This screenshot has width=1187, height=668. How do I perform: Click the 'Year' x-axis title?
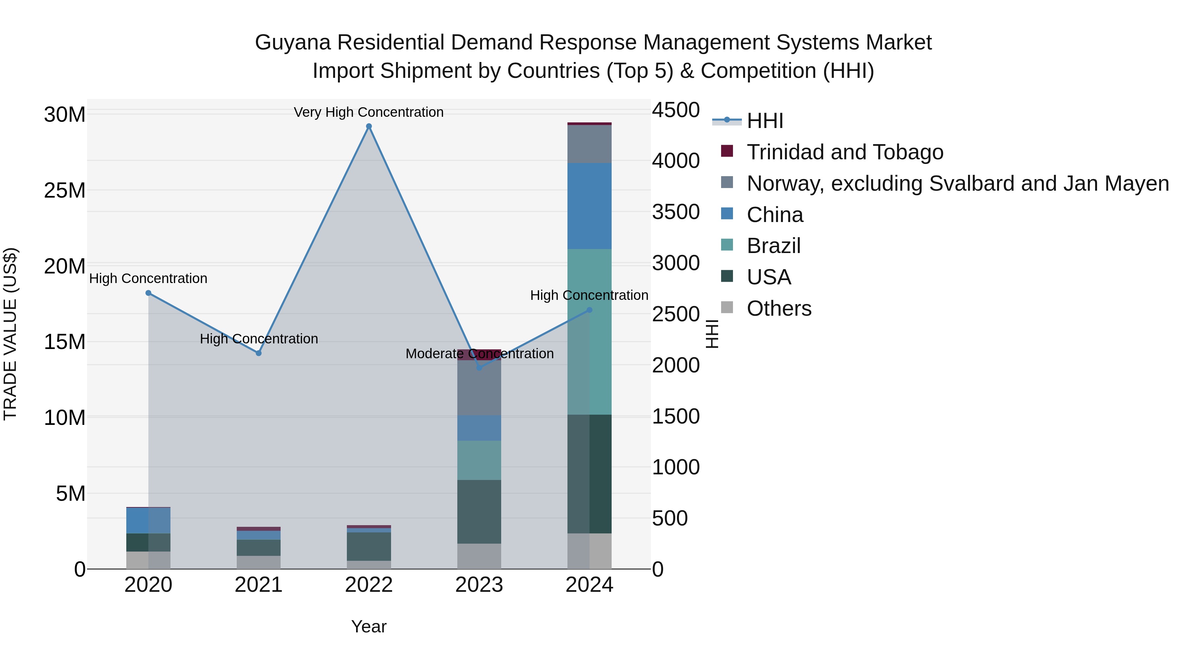tap(369, 627)
